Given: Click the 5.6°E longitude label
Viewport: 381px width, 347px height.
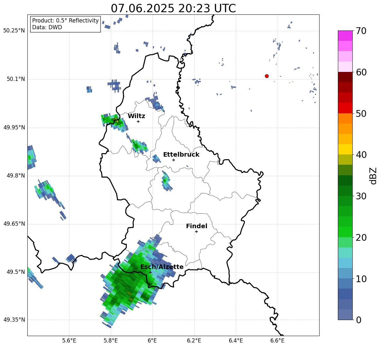Looking at the screenshot, I should (x=69, y=341).
